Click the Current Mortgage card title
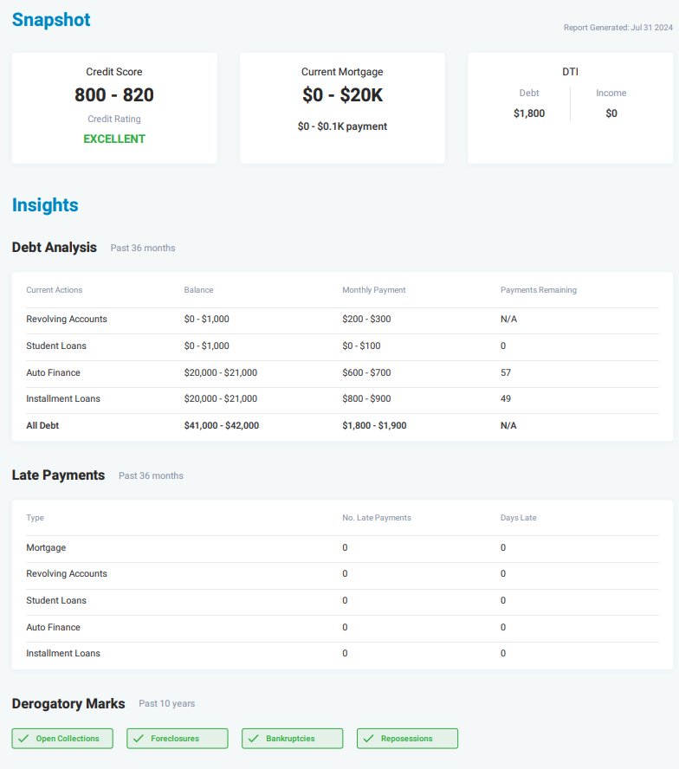The height and width of the screenshot is (769, 679). point(342,72)
